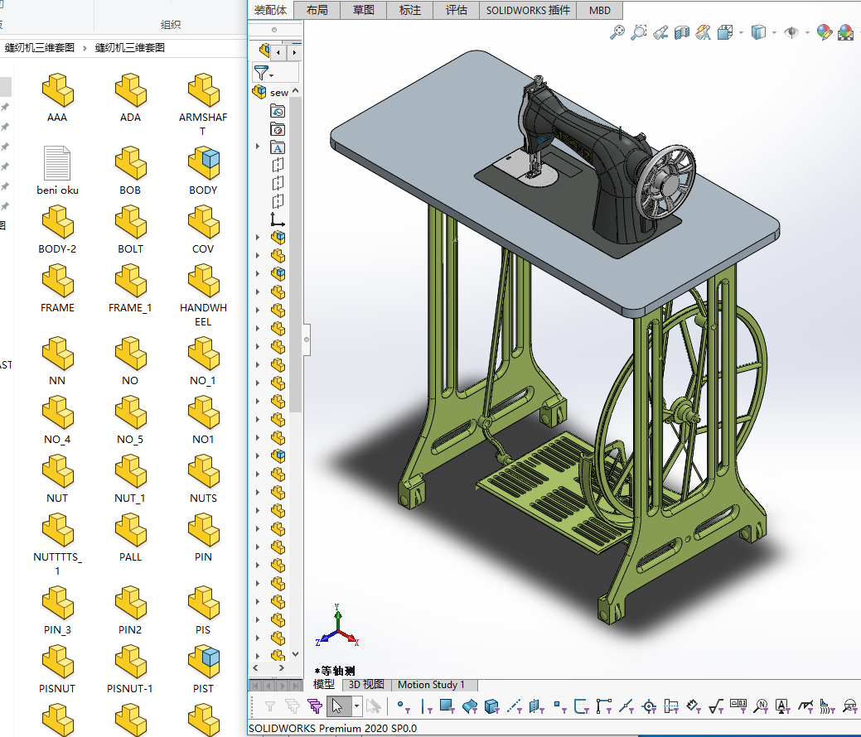
Task: Switch to the 草图 tab
Action: [x=363, y=11]
